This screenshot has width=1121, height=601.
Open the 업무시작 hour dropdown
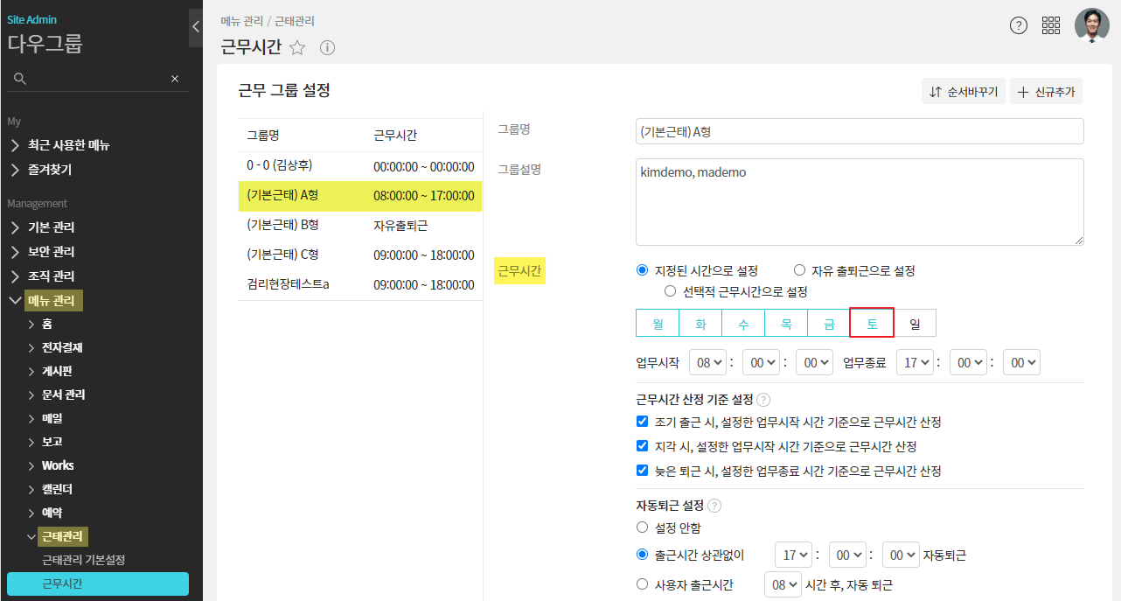click(707, 362)
